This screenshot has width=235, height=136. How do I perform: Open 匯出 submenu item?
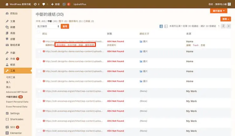point(8,87)
